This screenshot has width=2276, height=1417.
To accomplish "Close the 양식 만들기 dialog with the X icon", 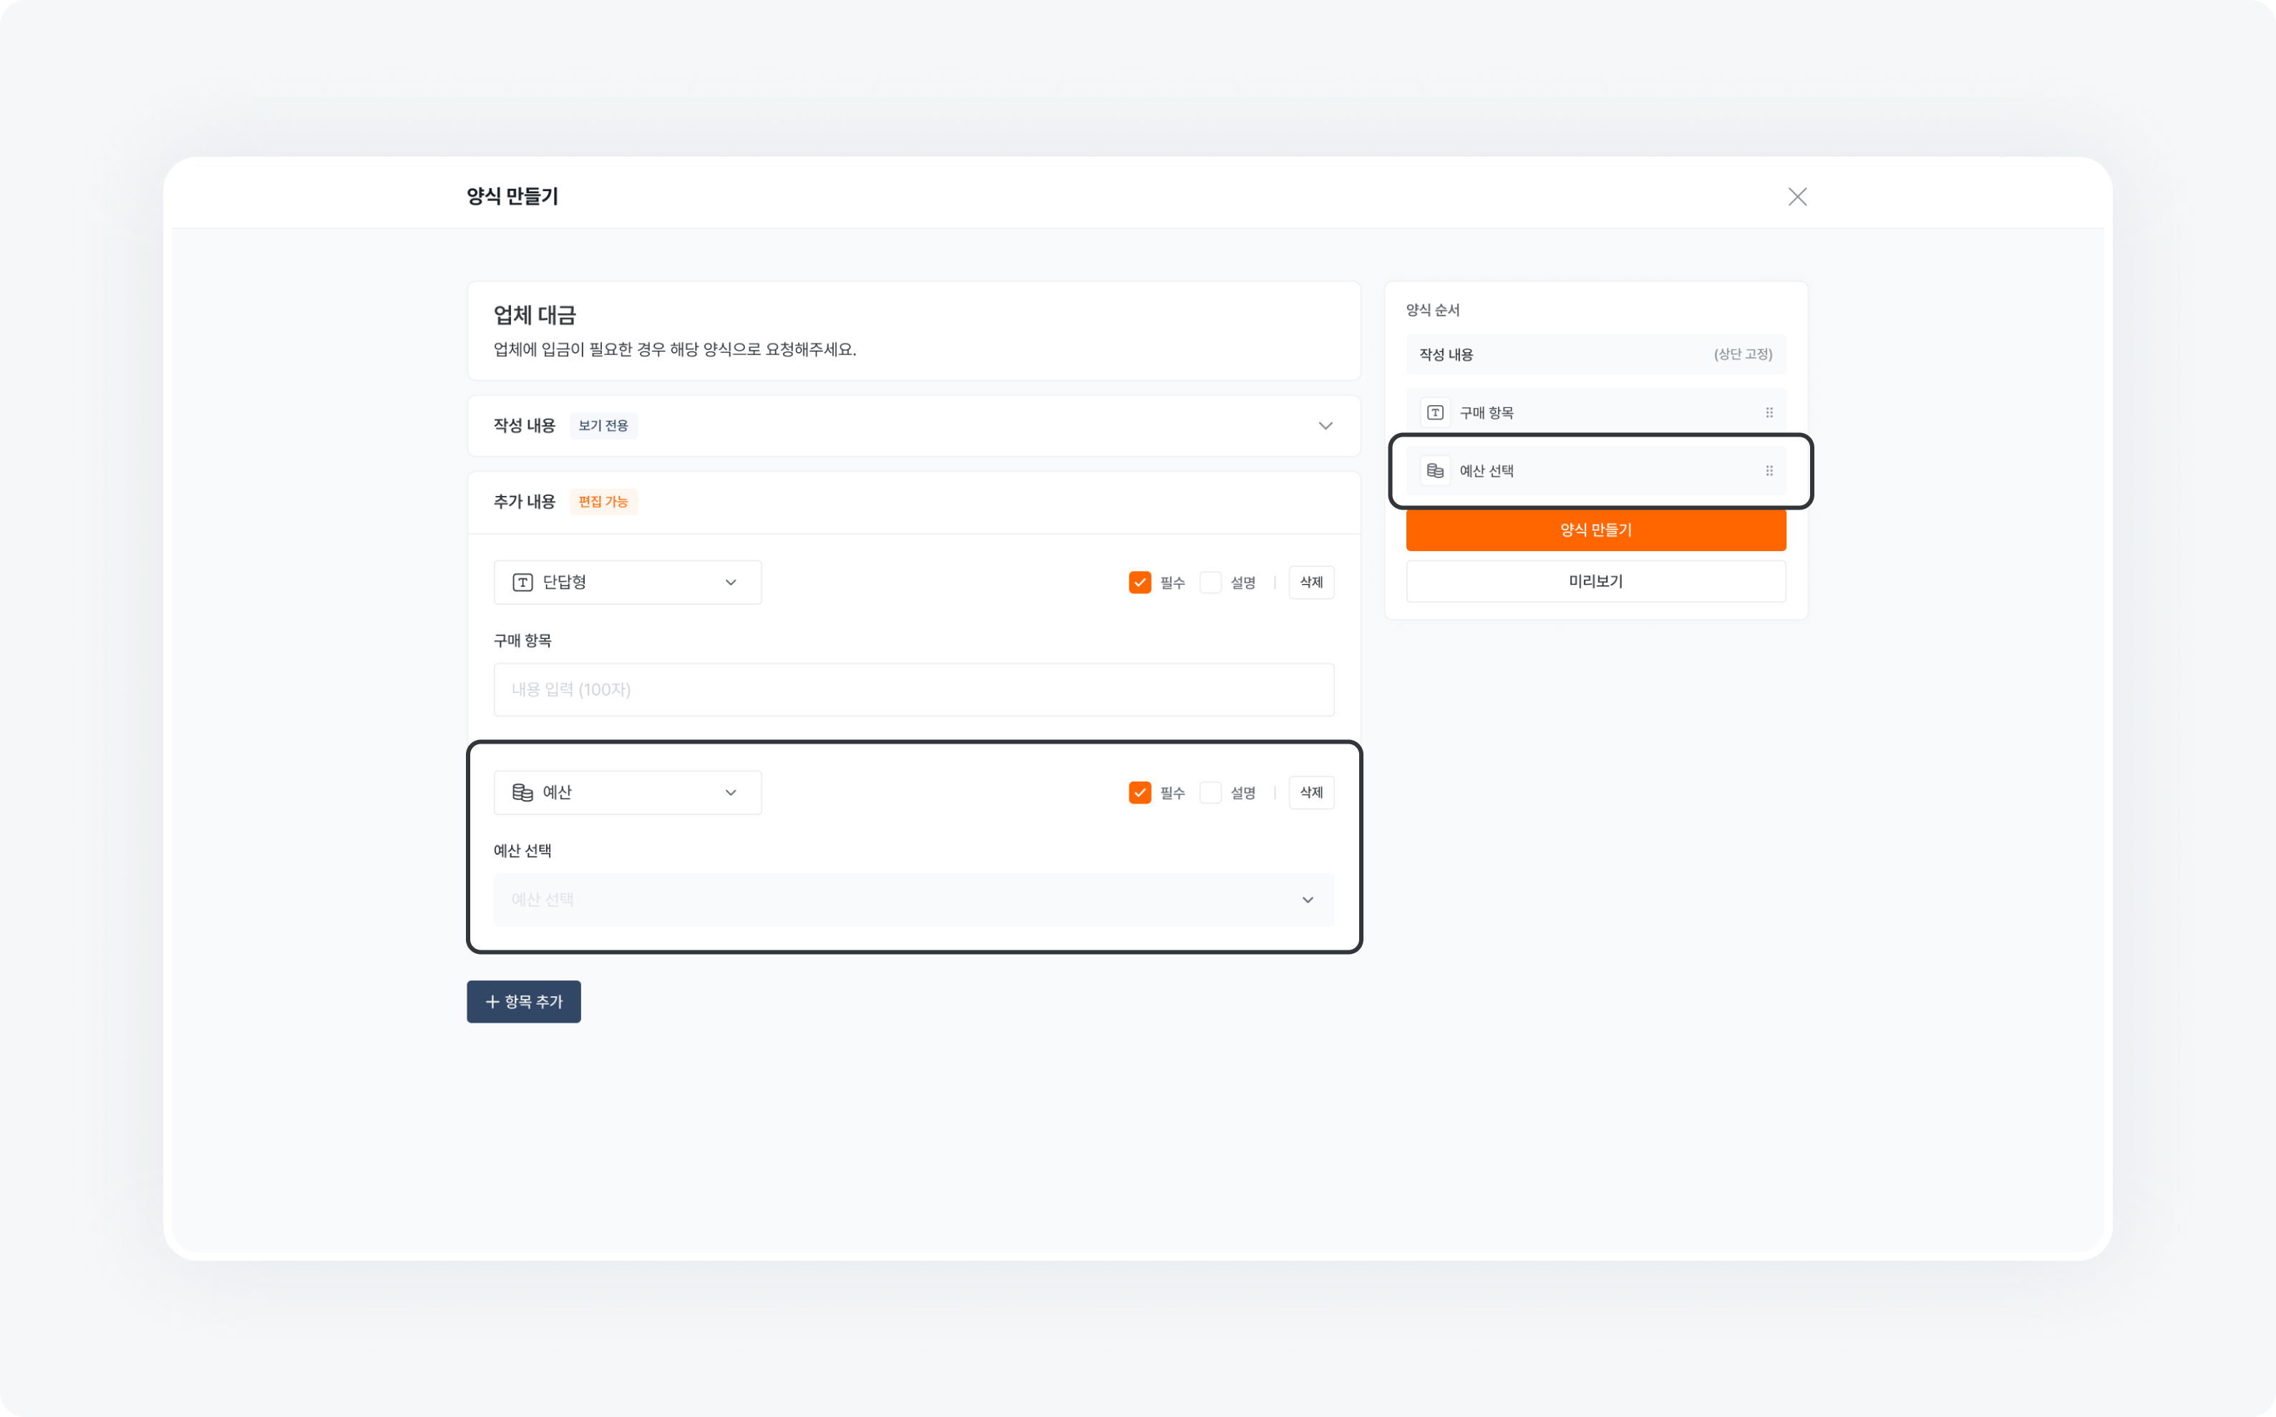I will pyautogui.click(x=1797, y=197).
